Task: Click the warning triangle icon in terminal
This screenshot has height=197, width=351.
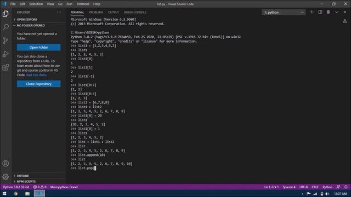Action: point(345,21)
